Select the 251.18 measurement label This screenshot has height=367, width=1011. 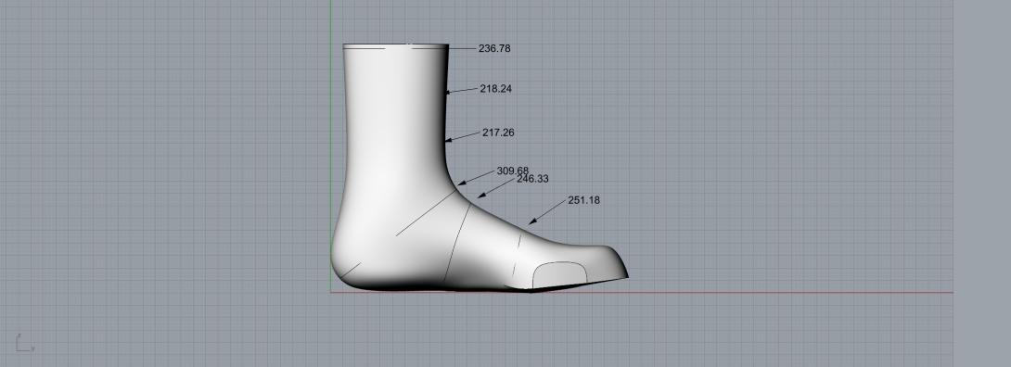point(584,200)
